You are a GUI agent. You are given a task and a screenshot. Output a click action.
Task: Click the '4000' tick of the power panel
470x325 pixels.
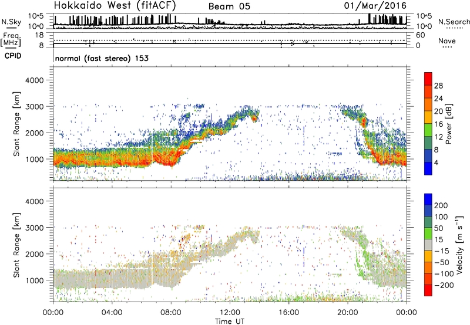[35, 80]
